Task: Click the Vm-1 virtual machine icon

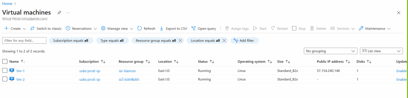Action: (x=12, y=71)
